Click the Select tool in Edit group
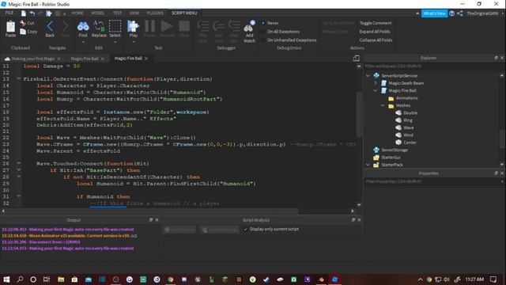506x285 pixels. tap(115, 28)
